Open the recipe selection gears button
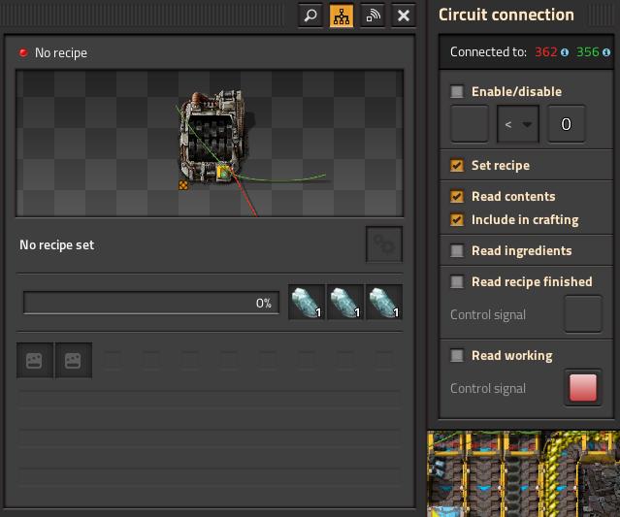This screenshot has height=517, width=620. pyautogui.click(x=384, y=244)
